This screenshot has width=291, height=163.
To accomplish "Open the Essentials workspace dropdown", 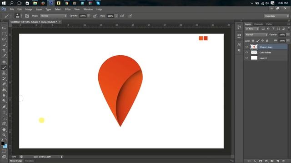I will (x=277, y=16).
